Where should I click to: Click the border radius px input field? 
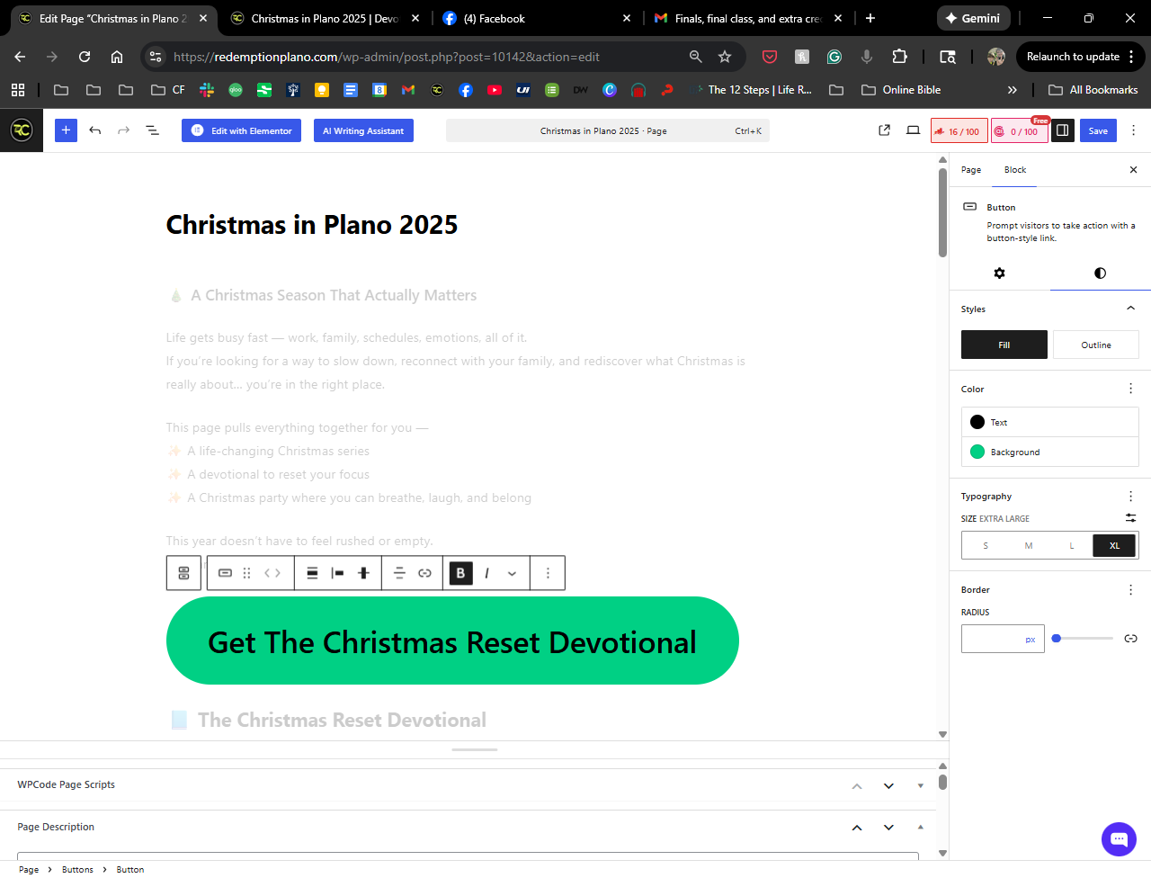click(993, 639)
